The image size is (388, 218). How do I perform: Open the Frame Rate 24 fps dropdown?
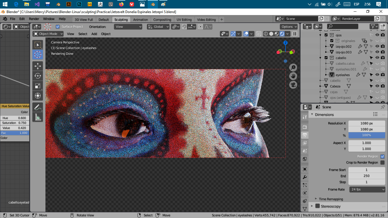click(x=367, y=189)
